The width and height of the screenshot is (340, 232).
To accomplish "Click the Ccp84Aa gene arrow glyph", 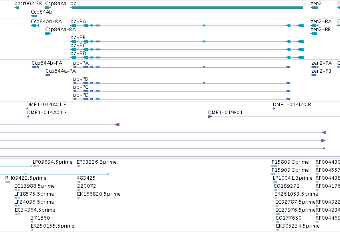I will pos(48,8).
